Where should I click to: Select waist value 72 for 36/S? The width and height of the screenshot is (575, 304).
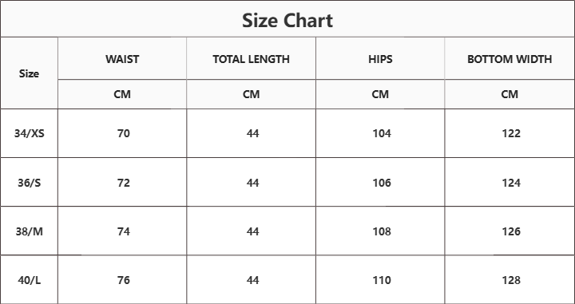click(x=124, y=183)
